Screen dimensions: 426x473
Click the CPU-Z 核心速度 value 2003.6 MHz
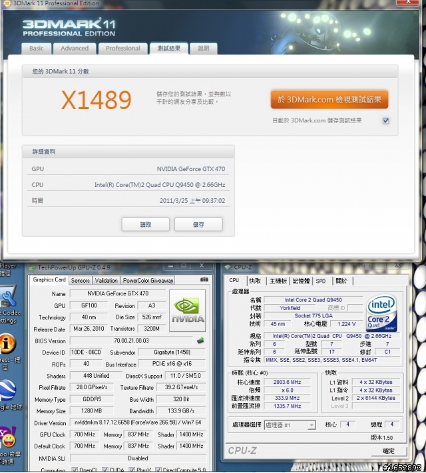pyautogui.click(x=287, y=382)
